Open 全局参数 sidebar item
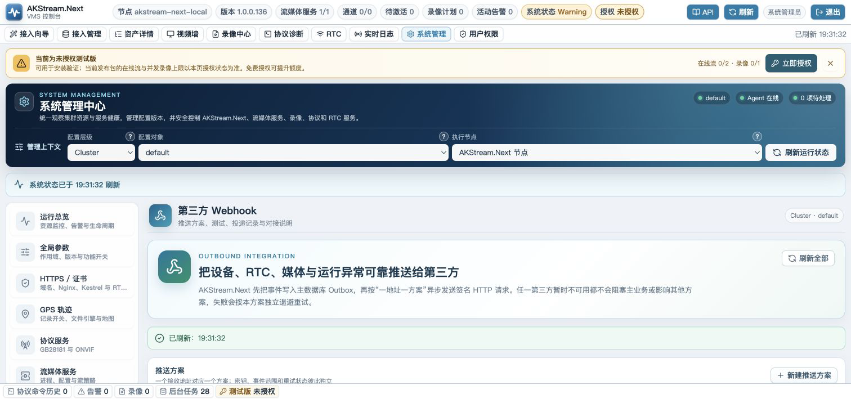 tap(72, 252)
